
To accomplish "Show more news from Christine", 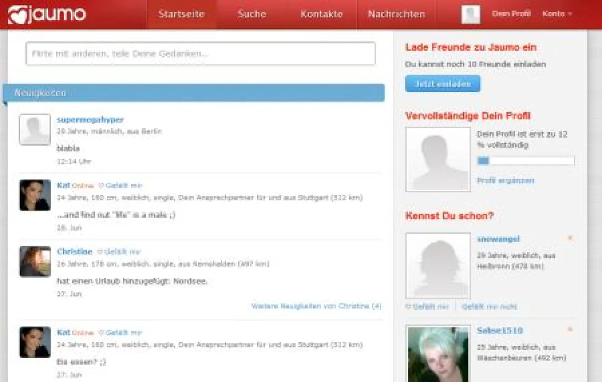I will click(316, 306).
